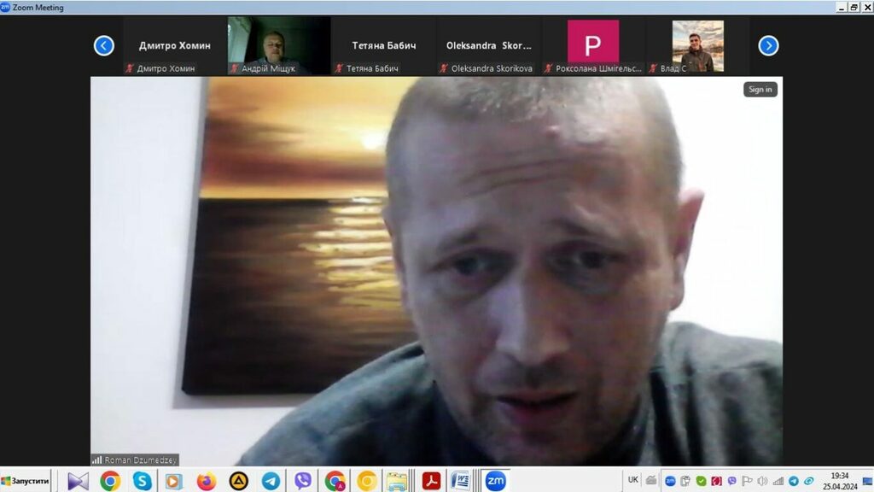The width and height of the screenshot is (874, 492).
Task: Open Skype from the taskbar
Action: click(142, 481)
